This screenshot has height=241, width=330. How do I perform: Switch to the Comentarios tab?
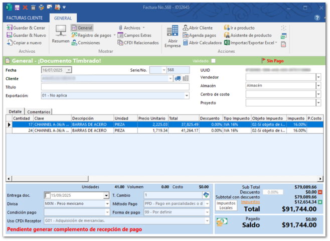pos(39,111)
